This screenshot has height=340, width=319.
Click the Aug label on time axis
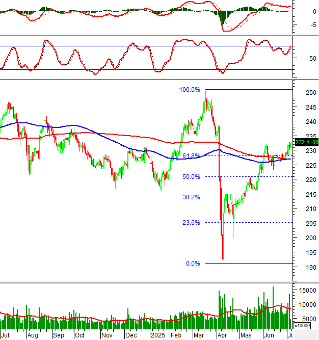(32, 336)
